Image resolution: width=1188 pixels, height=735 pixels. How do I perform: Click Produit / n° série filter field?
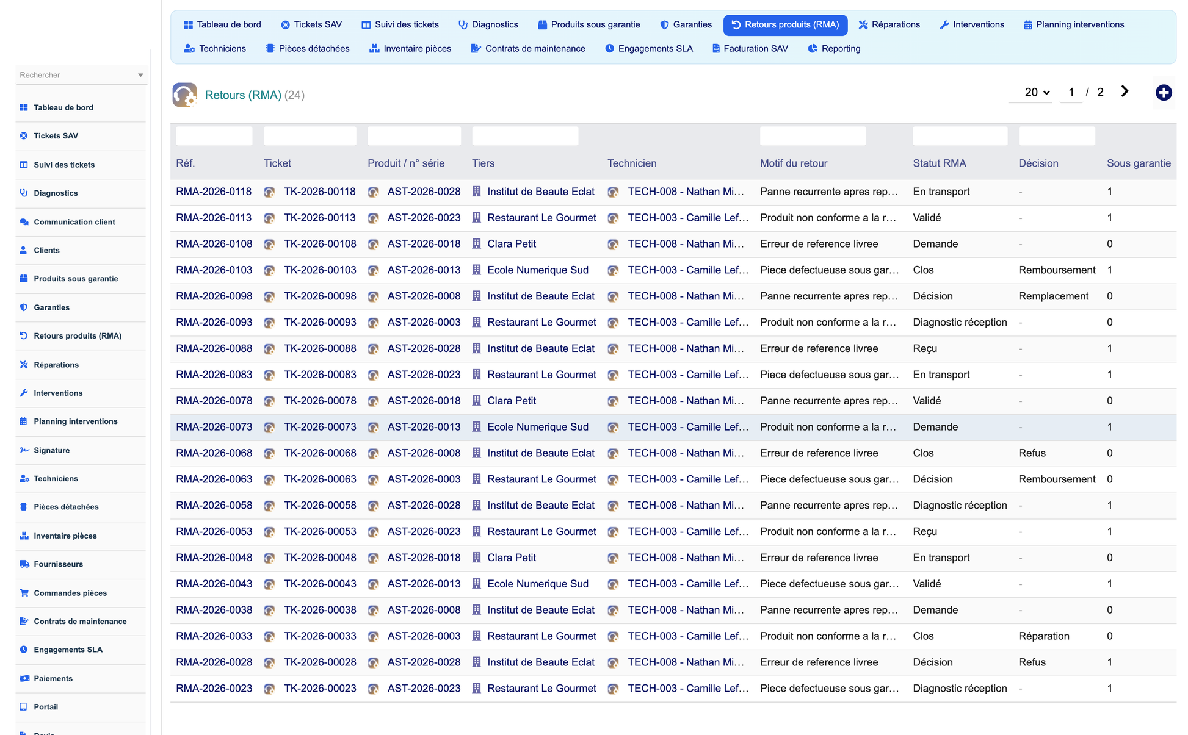[414, 136]
